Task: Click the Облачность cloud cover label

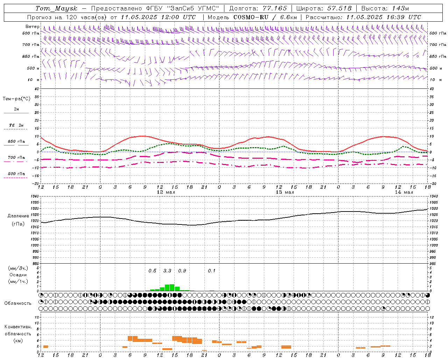Action: [x=18, y=303]
